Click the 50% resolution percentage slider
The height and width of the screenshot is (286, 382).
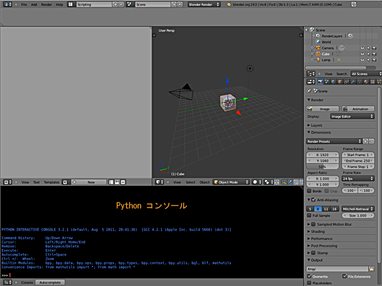tap(322, 167)
